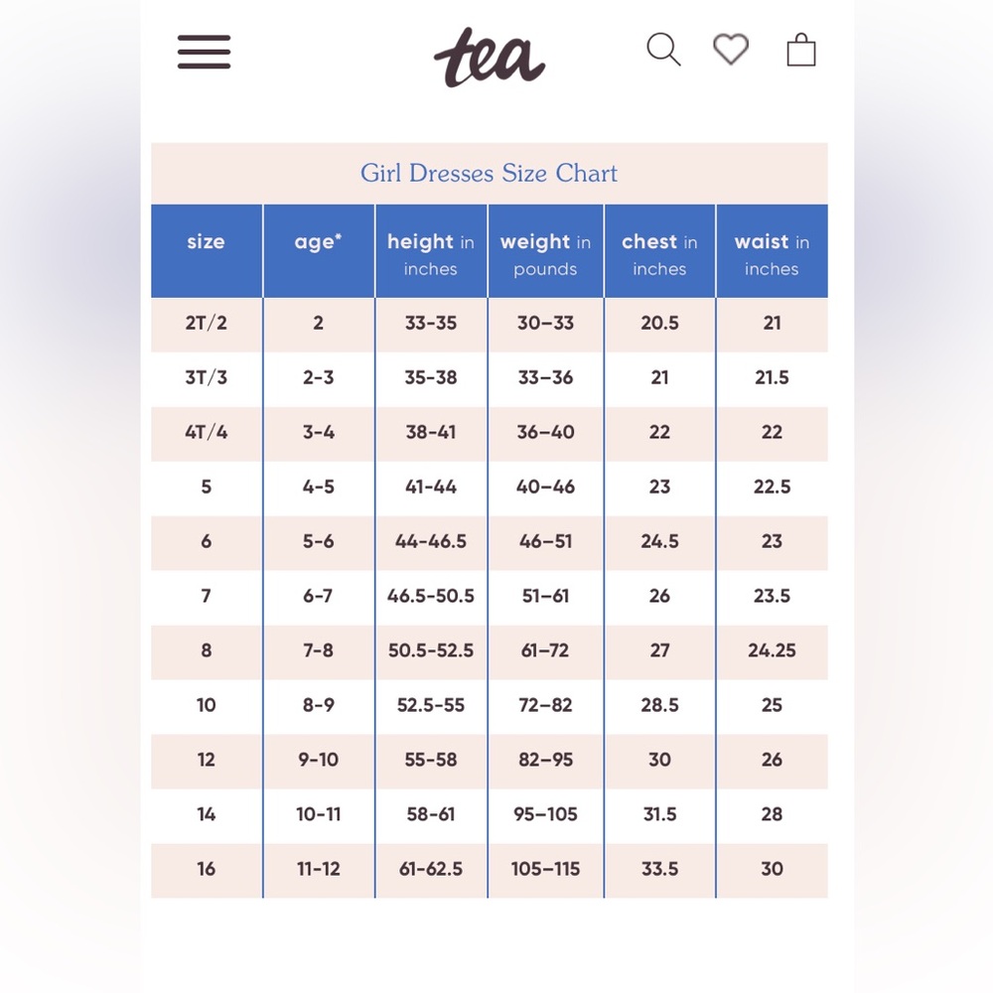
Task: Click the 24.25 waist value
Action: 772,650
